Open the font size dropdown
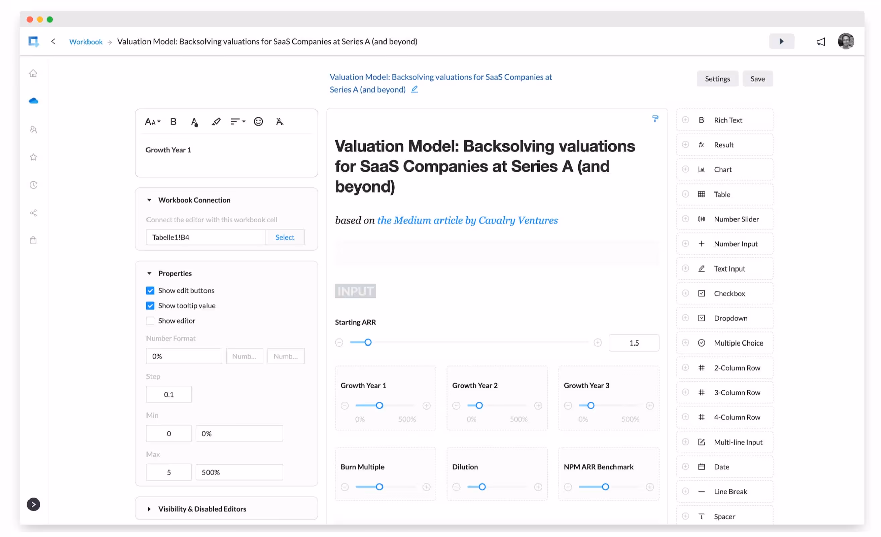 coord(153,122)
